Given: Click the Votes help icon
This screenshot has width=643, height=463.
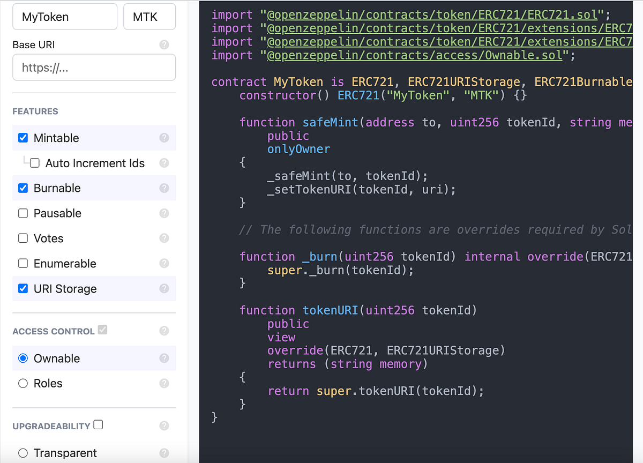Looking at the screenshot, I should pyautogui.click(x=164, y=238).
